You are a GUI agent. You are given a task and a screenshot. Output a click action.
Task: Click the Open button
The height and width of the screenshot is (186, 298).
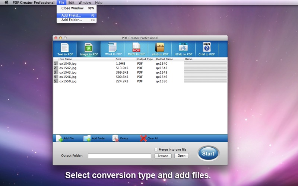click(181, 155)
